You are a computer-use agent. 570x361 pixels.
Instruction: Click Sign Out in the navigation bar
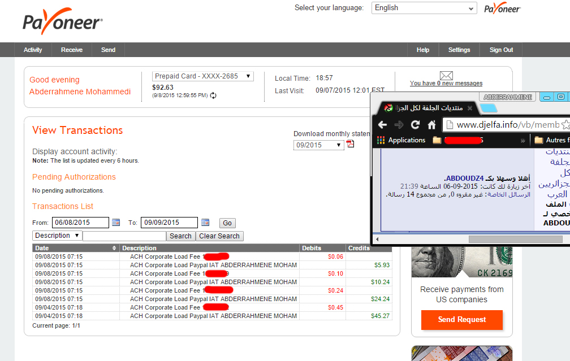[501, 50]
